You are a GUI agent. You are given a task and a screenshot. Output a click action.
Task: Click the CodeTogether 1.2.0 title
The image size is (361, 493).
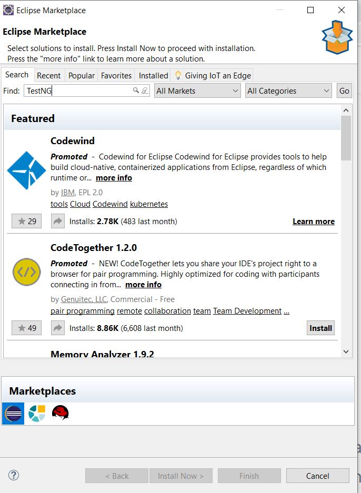94,248
